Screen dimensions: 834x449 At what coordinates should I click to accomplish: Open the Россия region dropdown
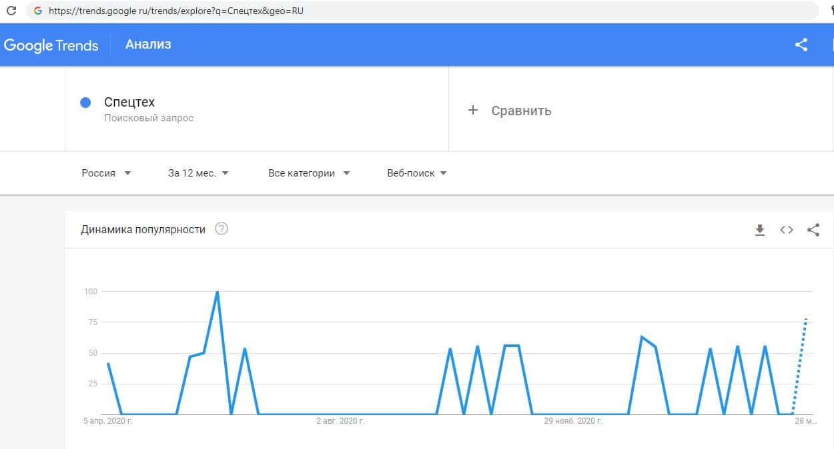click(106, 173)
